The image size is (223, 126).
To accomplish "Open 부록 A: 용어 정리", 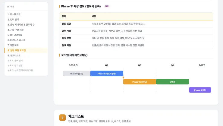I will 15,61.
